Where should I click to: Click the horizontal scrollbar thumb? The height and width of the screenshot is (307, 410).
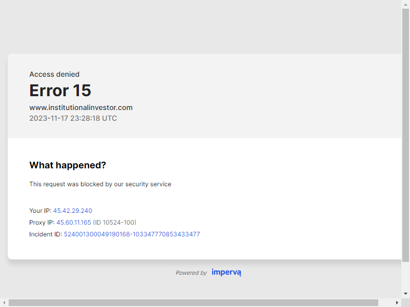click(194, 303)
